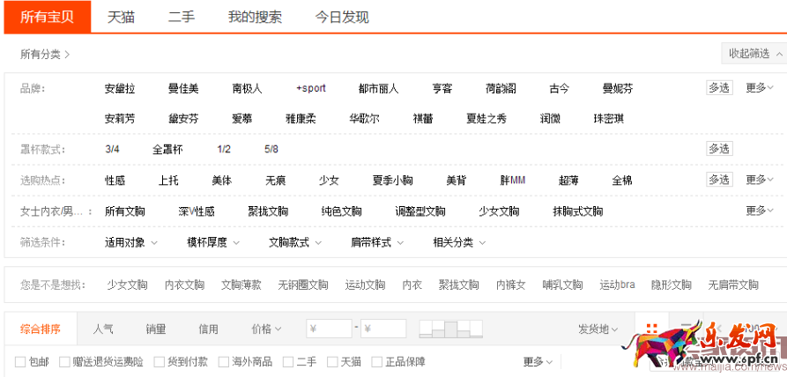Click the price distribution histogram

coord(450,329)
